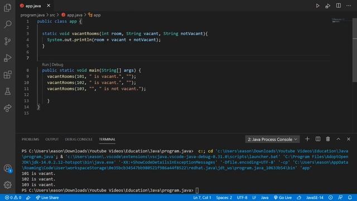357x201 pixels.
Task: Change indentation via Spaces: 2
Action: (224, 198)
